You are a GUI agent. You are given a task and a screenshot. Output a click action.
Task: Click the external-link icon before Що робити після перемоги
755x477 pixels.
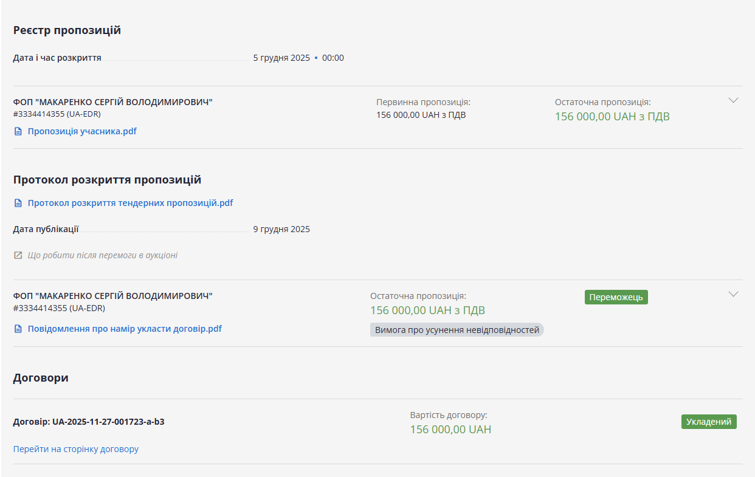click(18, 255)
